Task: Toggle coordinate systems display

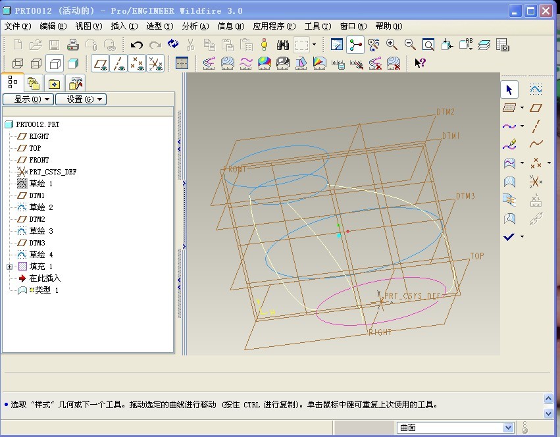Action: [155, 63]
